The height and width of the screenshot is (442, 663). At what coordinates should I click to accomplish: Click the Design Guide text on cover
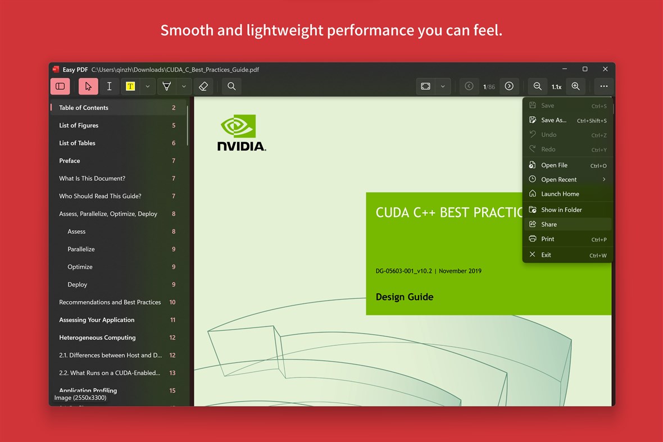(x=404, y=297)
